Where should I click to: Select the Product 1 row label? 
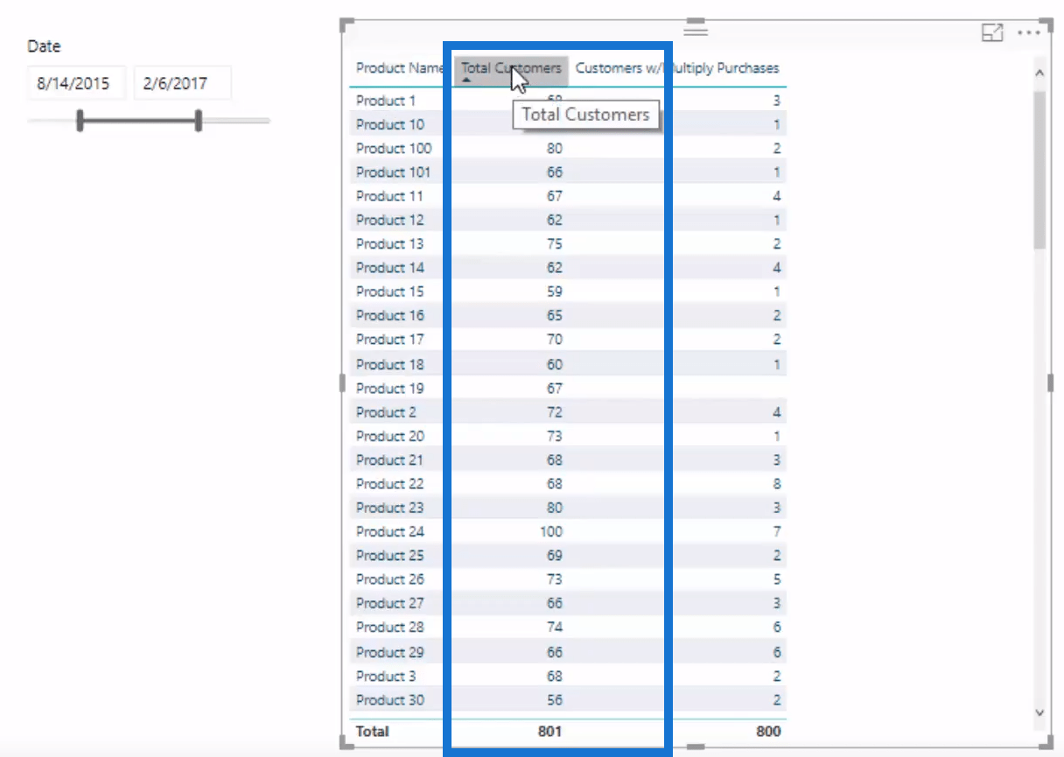click(386, 101)
